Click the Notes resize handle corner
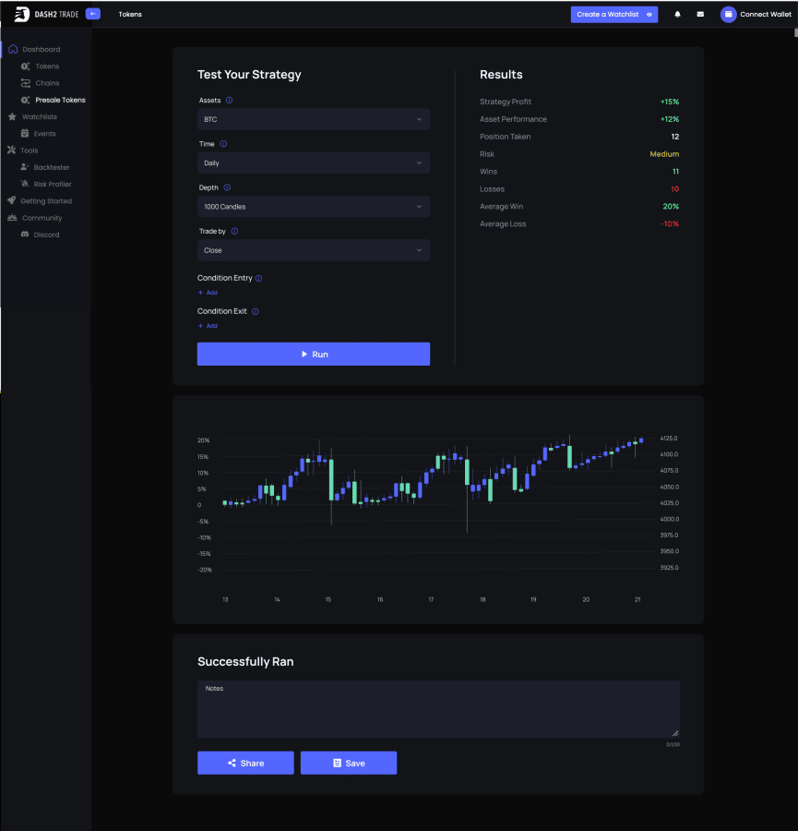The height and width of the screenshot is (831, 798). [675, 733]
